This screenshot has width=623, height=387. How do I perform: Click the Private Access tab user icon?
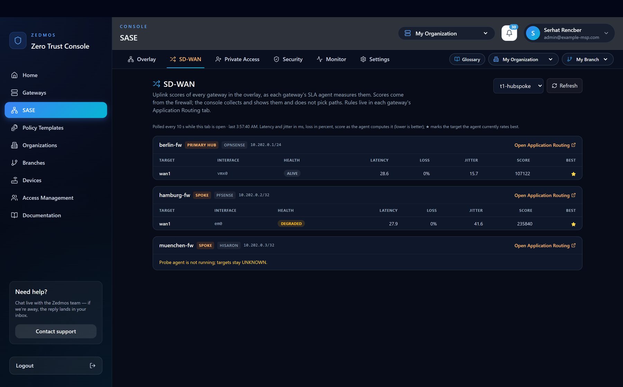[x=218, y=59]
